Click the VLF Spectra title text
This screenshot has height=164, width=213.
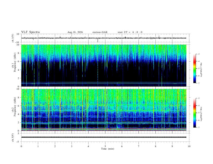point(30,32)
